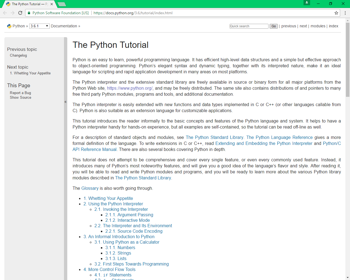
Task: Open the Chrome three-dot menu
Action: coord(345,13)
